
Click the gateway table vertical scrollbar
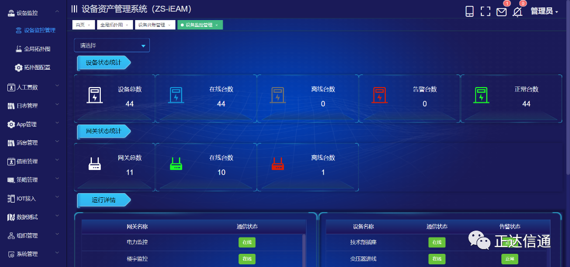point(305,251)
